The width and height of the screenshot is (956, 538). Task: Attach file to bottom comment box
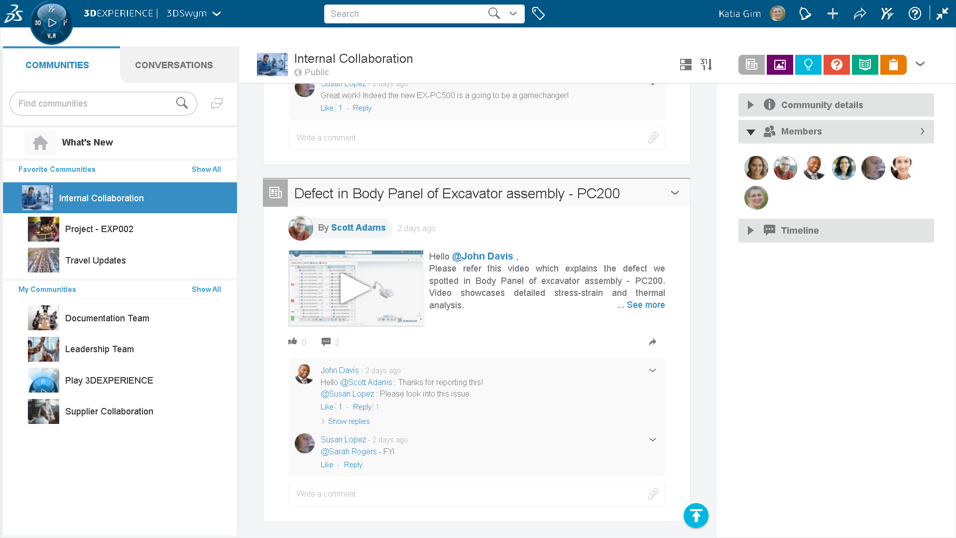point(653,494)
